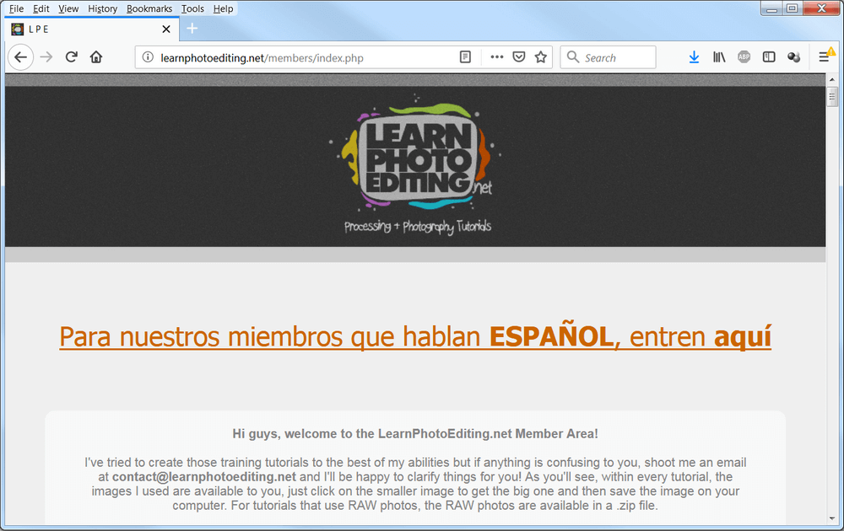Viewport: 844px width, 531px height.
Task: Open the Help menu
Action: pos(223,8)
